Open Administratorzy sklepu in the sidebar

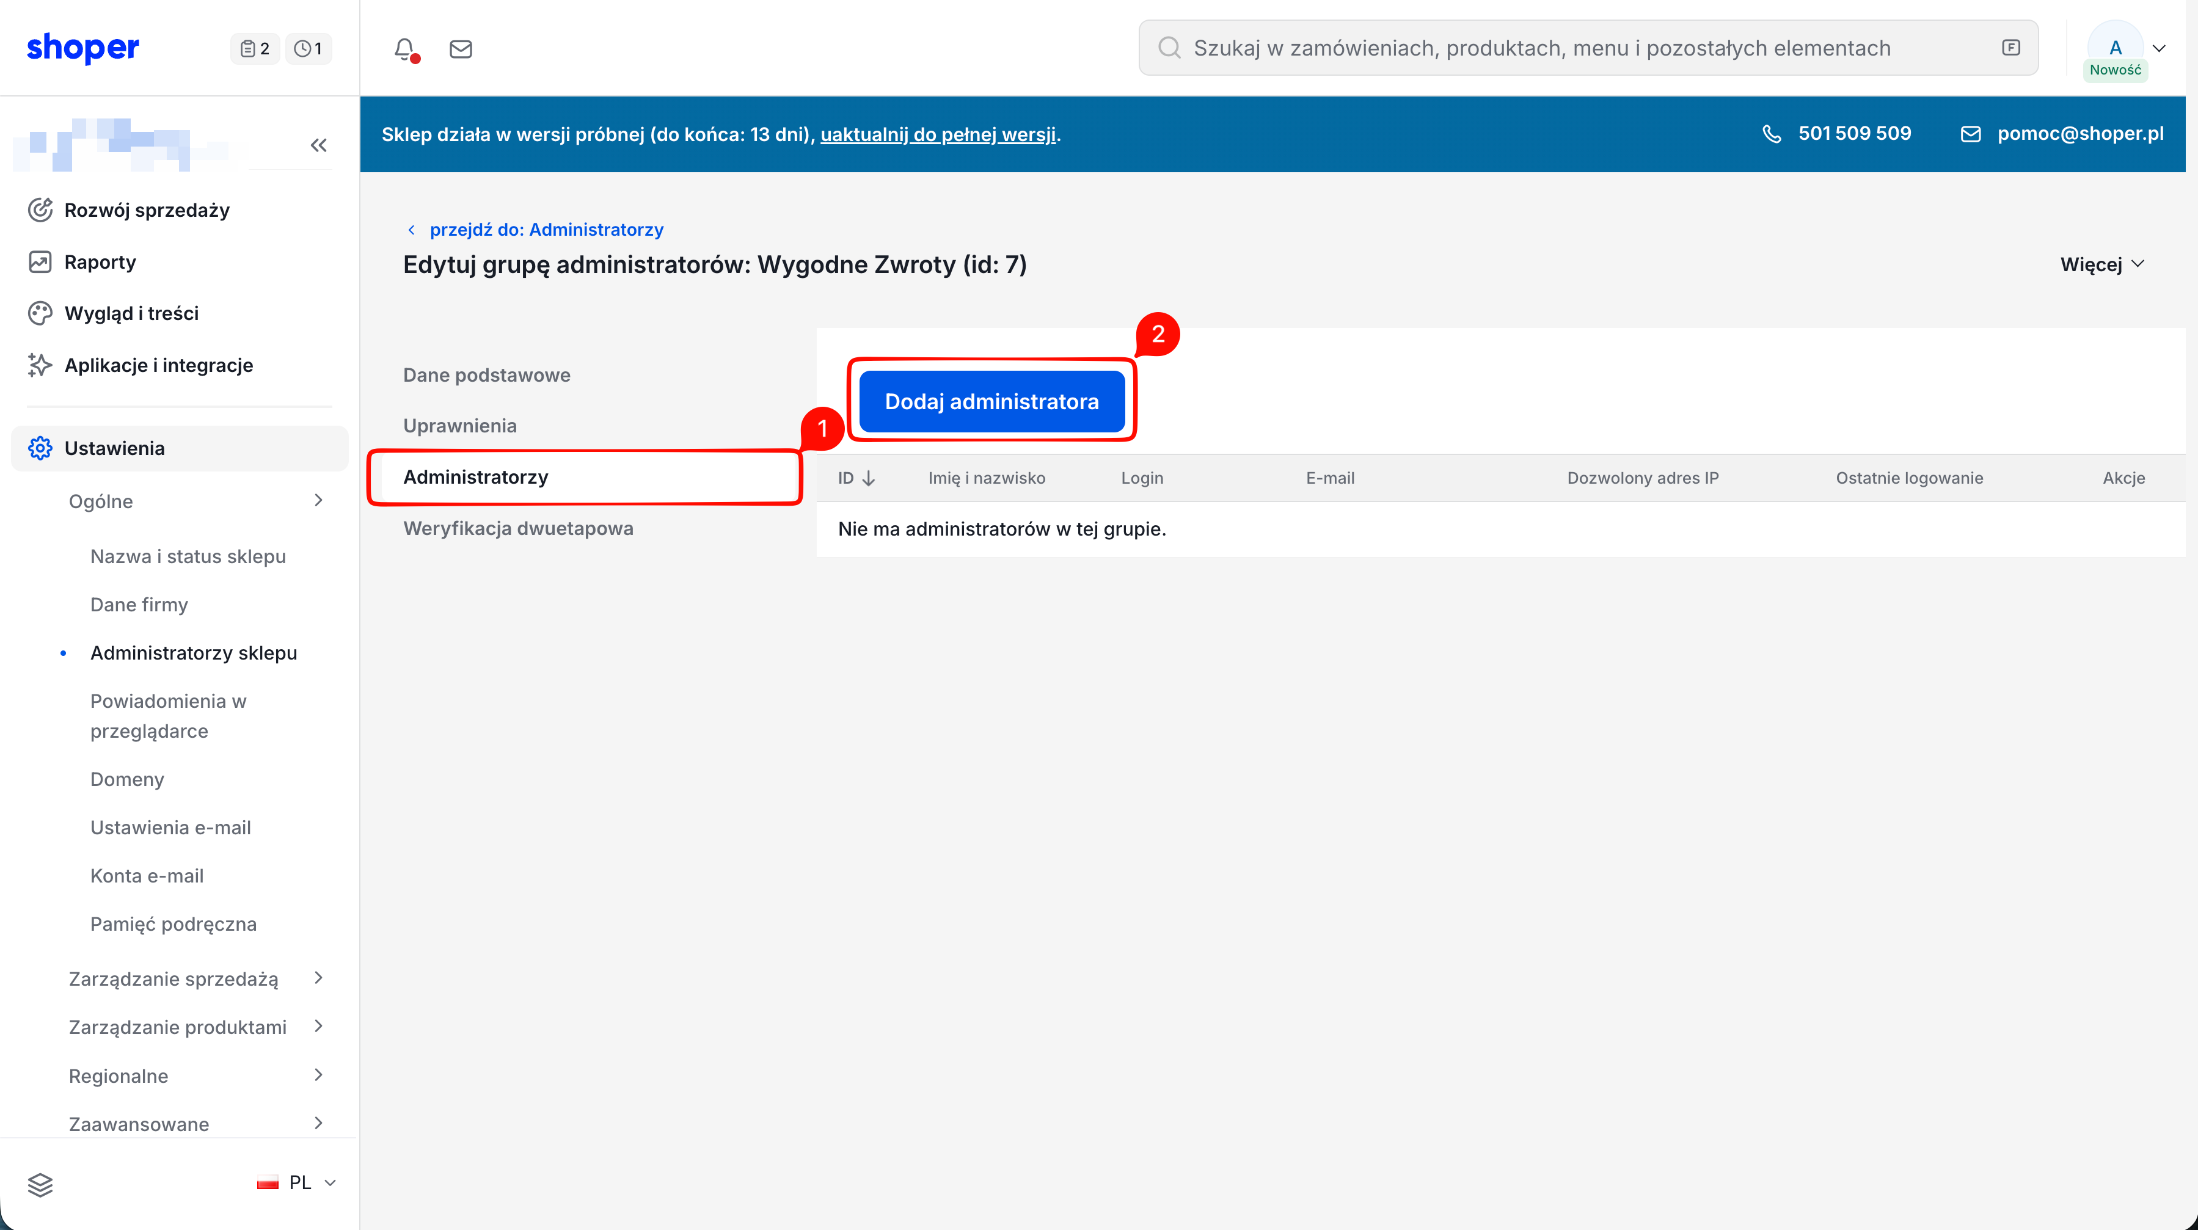pyautogui.click(x=194, y=652)
